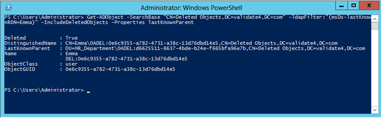Click the last PS C:\Users\Administrator prompt
The height and width of the screenshot is (118, 381).
click(x=44, y=90)
